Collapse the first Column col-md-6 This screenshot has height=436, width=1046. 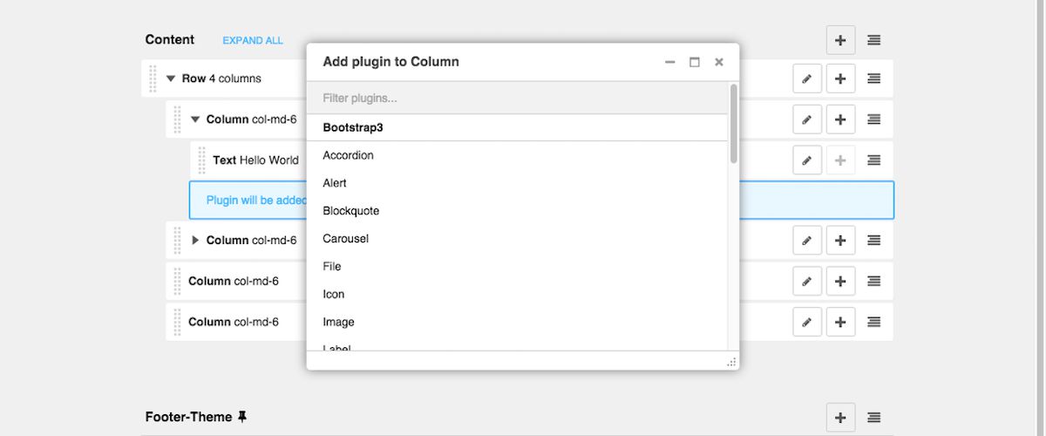pyautogui.click(x=195, y=119)
